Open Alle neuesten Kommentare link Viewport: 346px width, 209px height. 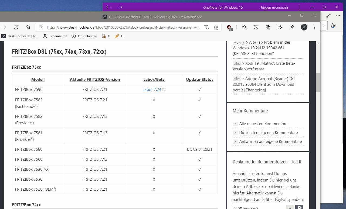pyautogui.click(x=263, y=124)
